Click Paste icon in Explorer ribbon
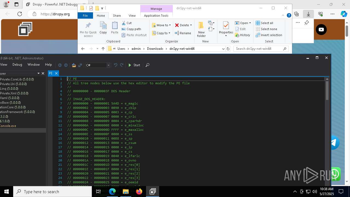Viewport: 350px width, 197px height. tap(115, 28)
